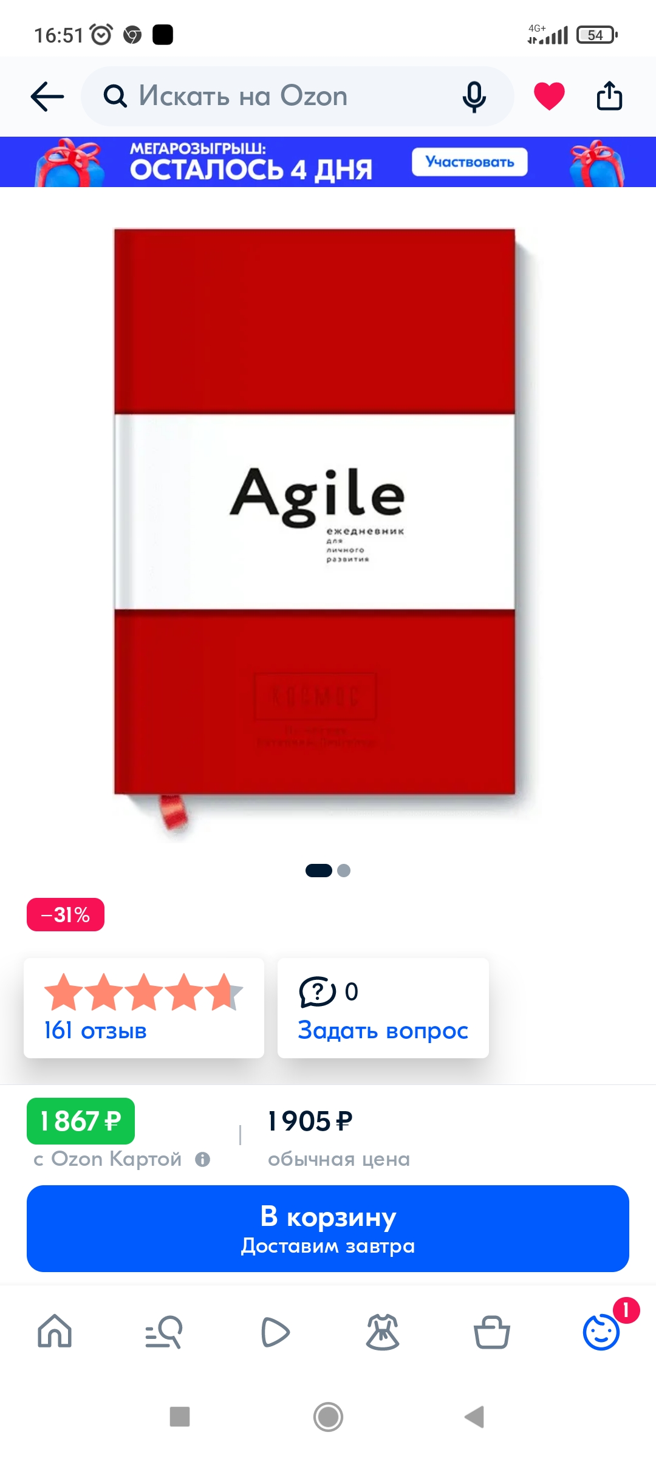This screenshot has width=656, height=1458.
Task: Select the 1867 ₽ Ozon Card price
Action: coord(81,1121)
